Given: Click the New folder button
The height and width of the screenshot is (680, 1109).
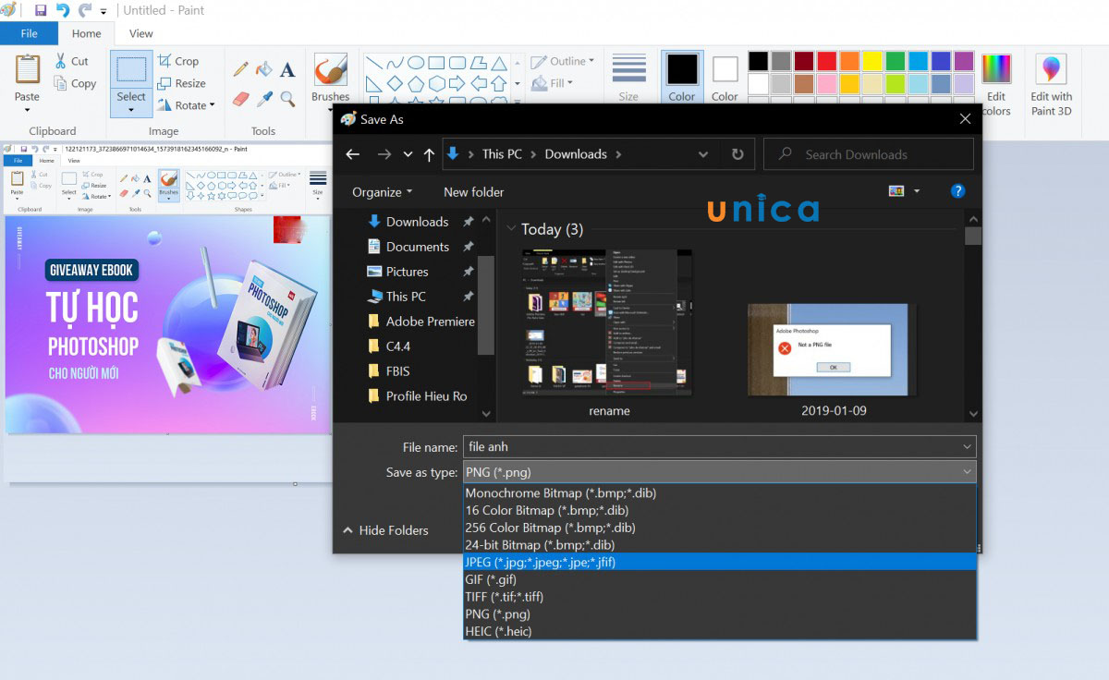Looking at the screenshot, I should [x=474, y=192].
